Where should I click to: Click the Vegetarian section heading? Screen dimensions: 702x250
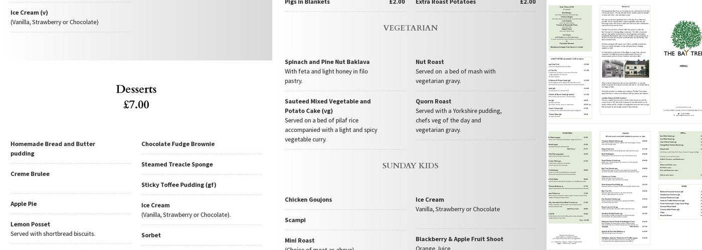(x=410, y=28)
